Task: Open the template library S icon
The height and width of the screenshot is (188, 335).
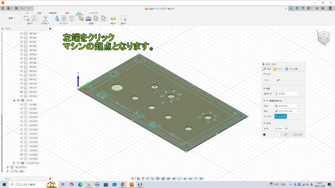Action: [104, 19]
